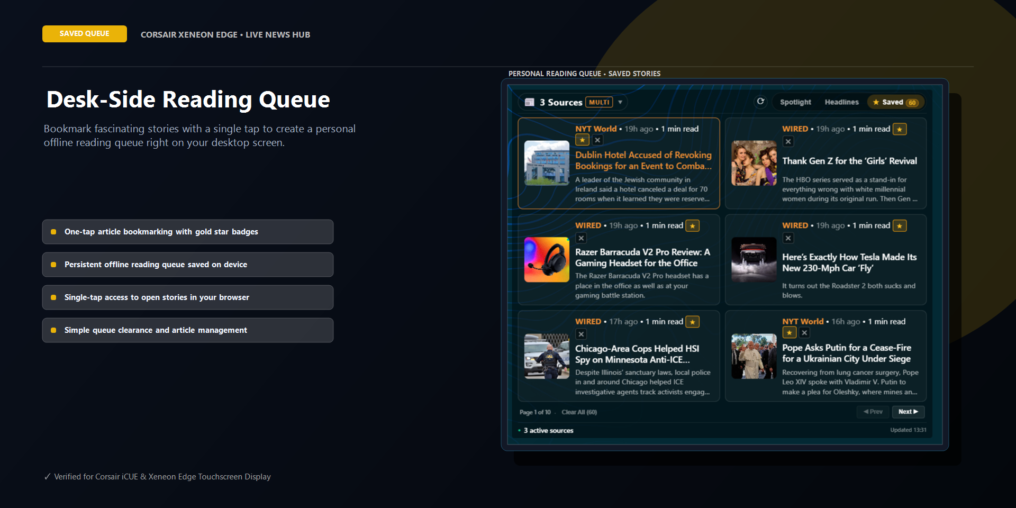Click the Razer headset thumbnail image
Viewport: 1016px width, 508px height.
coord(547,259)
